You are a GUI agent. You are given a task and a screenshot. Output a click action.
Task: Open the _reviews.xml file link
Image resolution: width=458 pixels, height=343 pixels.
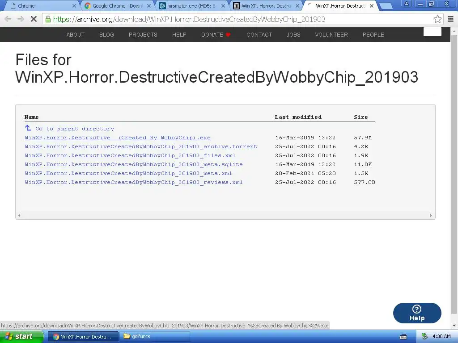134,182
